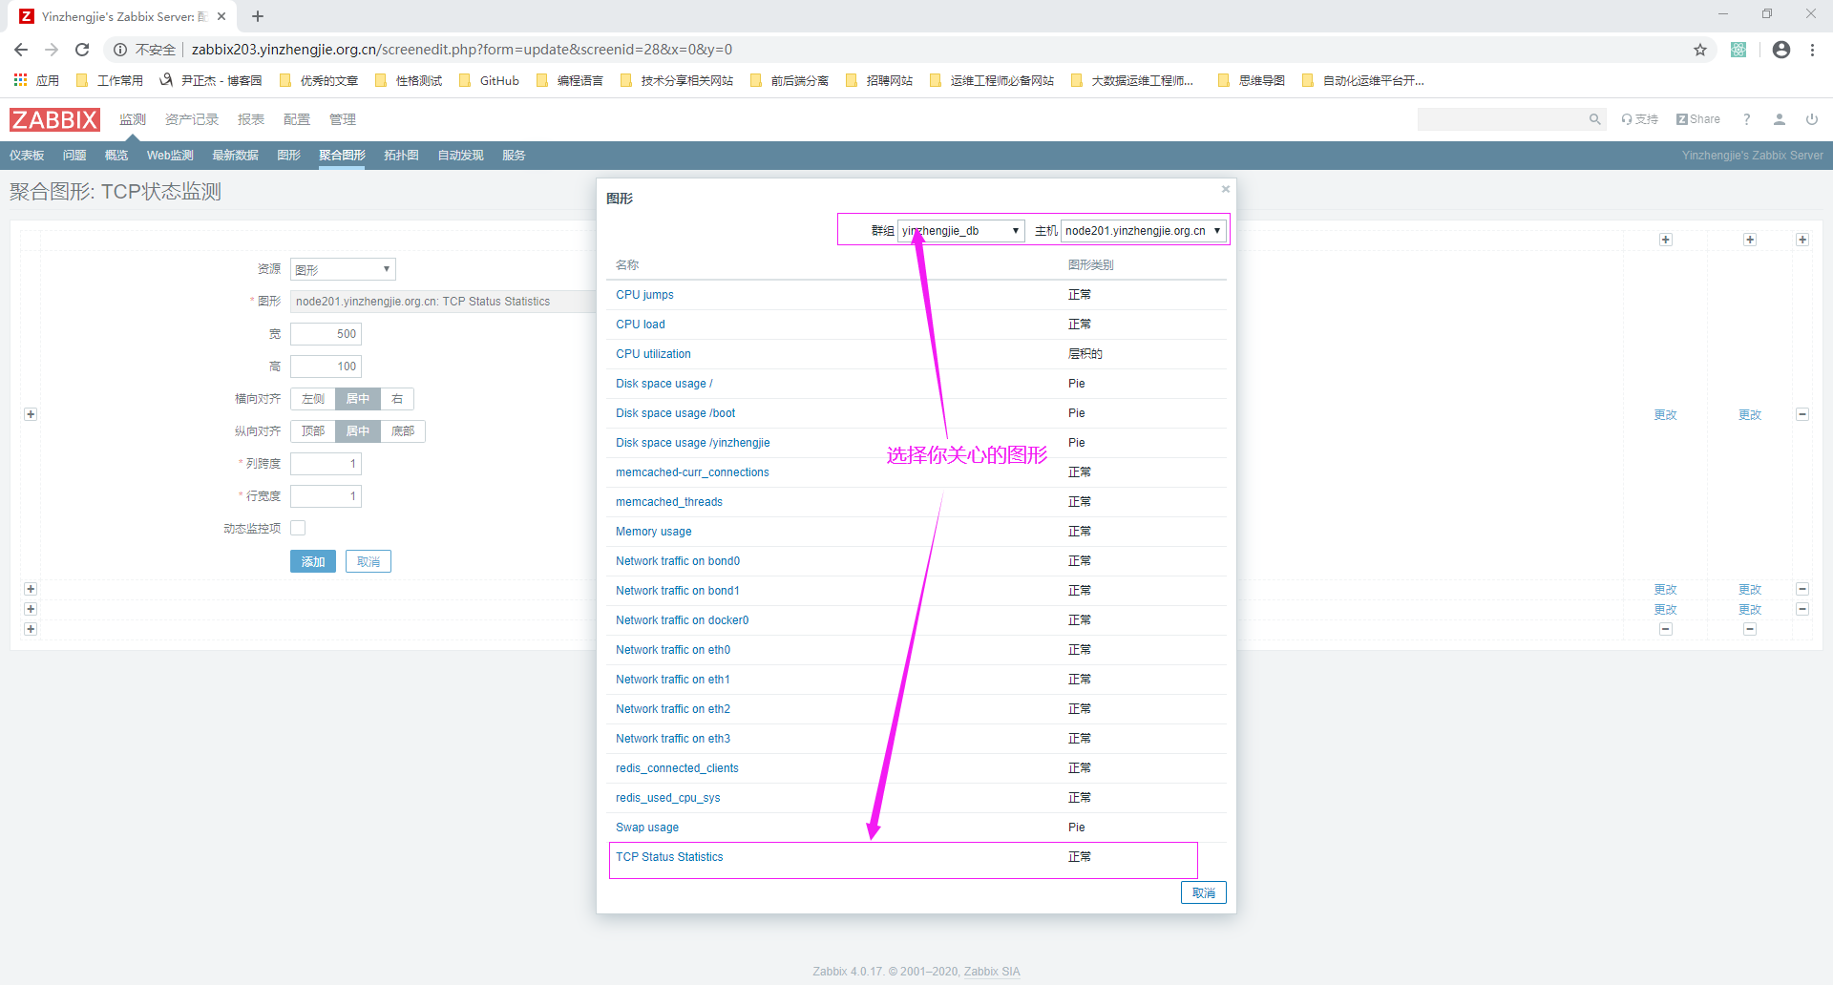Click the browser extension icon beside star
The height and width of the screenshot is (985, 1833).
point(1738,50)
